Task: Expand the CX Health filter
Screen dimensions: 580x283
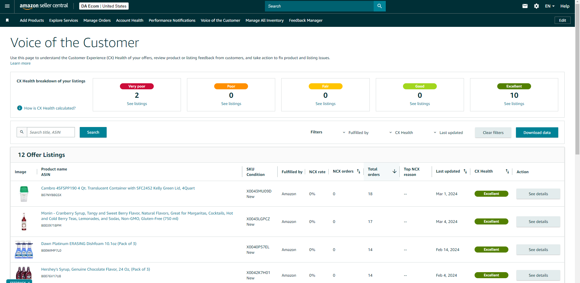Action: click(x=401, y=132)
